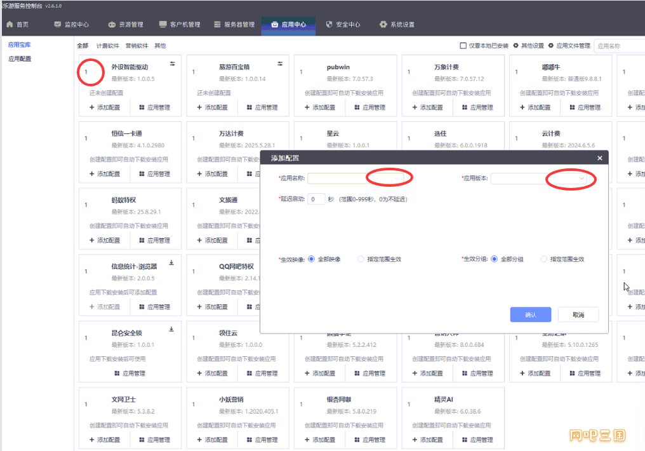The image size is (645, 451).
Task: Click 应用管理 on 小妖营销 card
Action: pyautogui.click(x=262, y=440)
